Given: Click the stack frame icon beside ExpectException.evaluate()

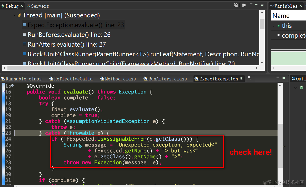Looking at the screenshot, I should click(24, 25).
